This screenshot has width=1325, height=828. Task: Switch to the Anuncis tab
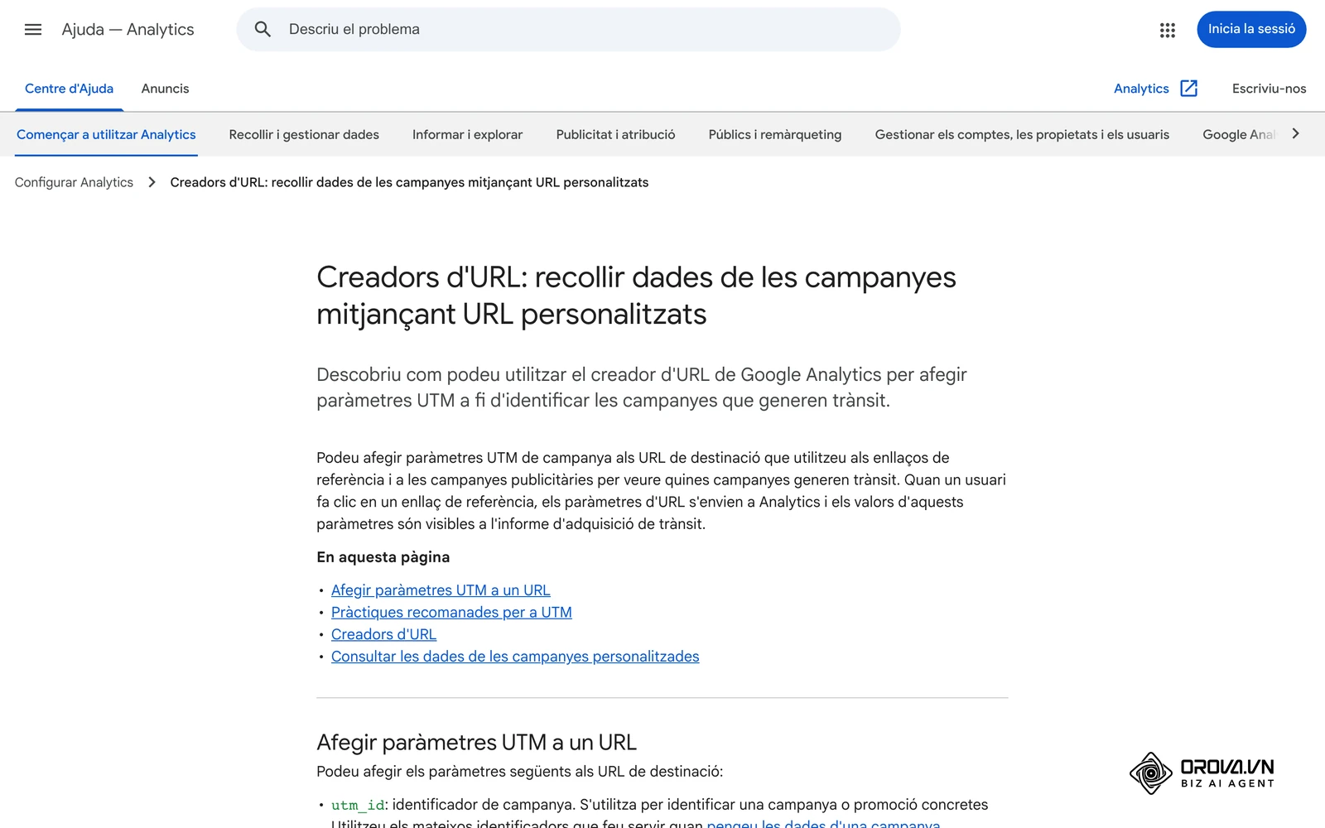coord(165,89)
